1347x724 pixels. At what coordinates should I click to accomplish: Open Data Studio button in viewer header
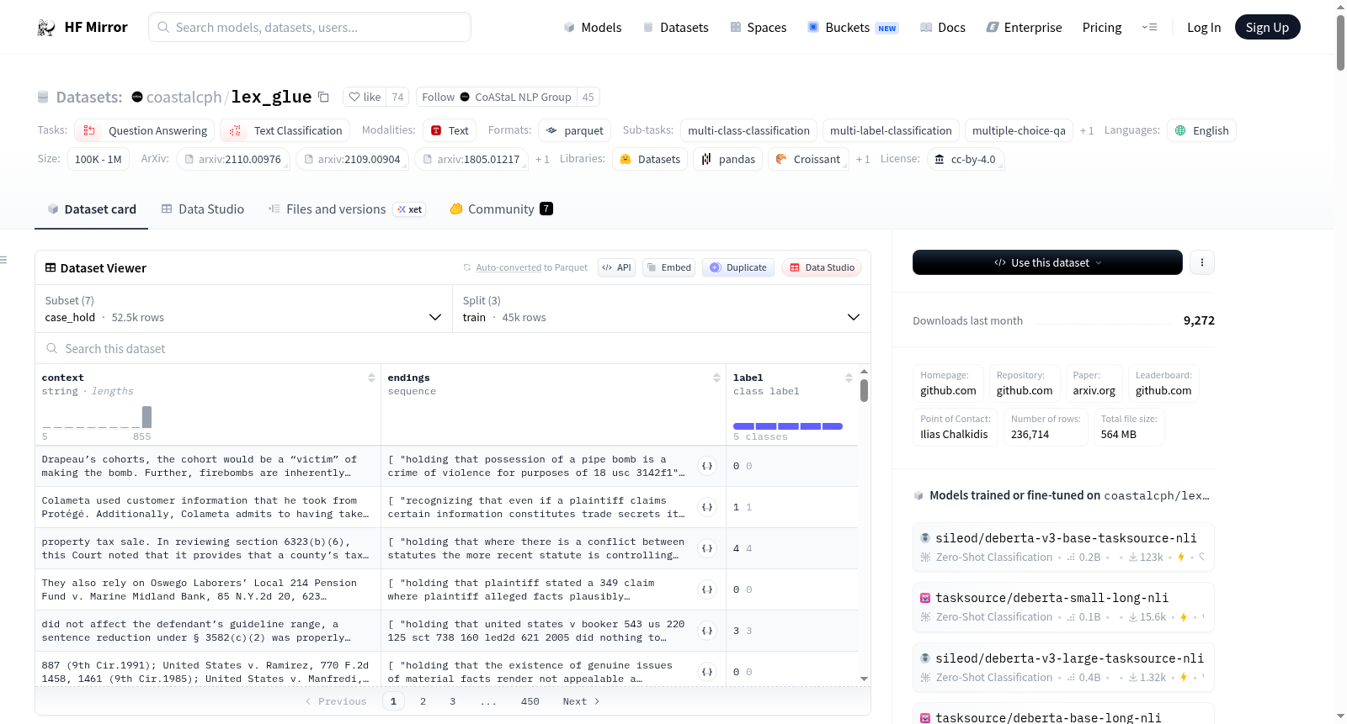click(x=822, y=267)
